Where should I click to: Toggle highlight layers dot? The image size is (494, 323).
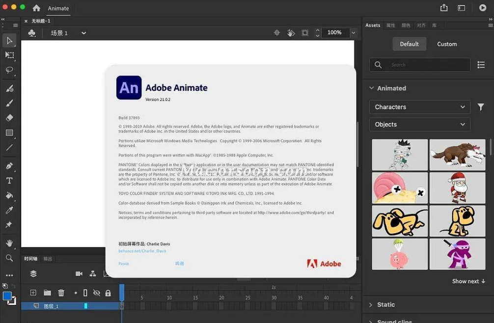tap(76, 293)
